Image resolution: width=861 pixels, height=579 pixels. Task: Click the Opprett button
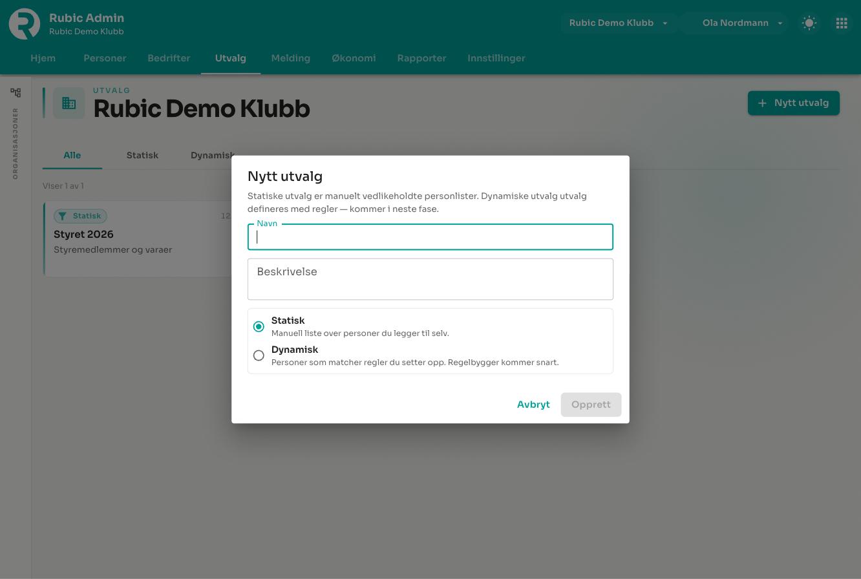tap(591, 405)
